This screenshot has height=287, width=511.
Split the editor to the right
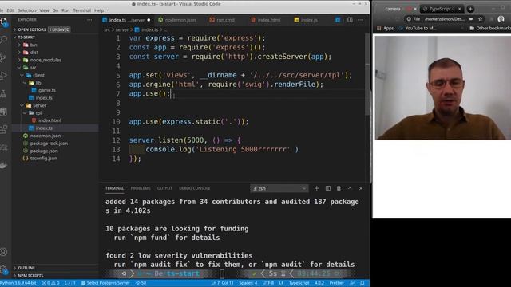[350, 20]
